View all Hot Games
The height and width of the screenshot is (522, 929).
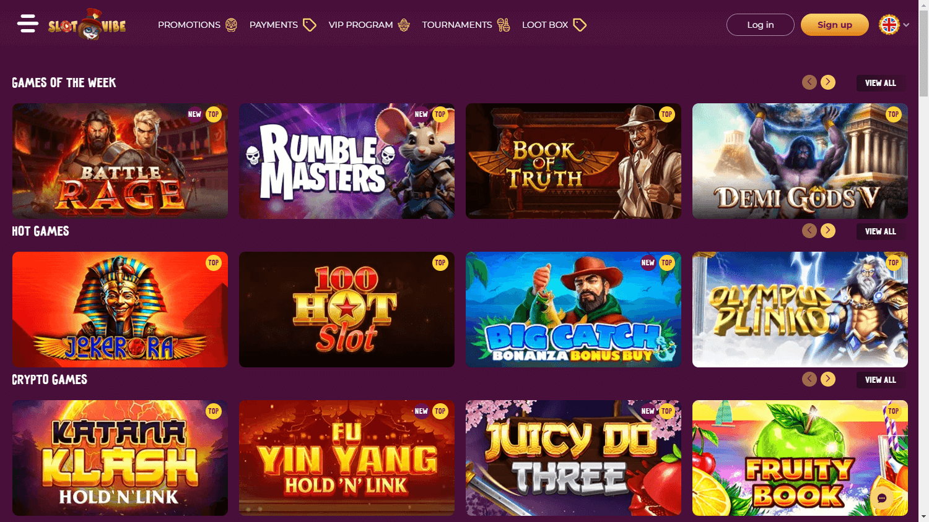pyautogui.click(x=881, y=231)
